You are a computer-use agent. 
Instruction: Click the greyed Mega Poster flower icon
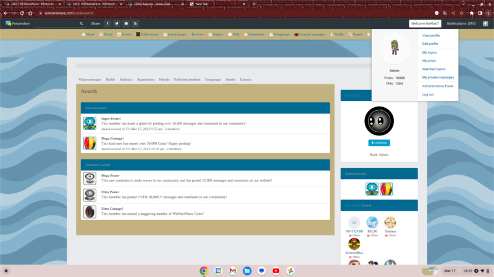tap(90, 179)
